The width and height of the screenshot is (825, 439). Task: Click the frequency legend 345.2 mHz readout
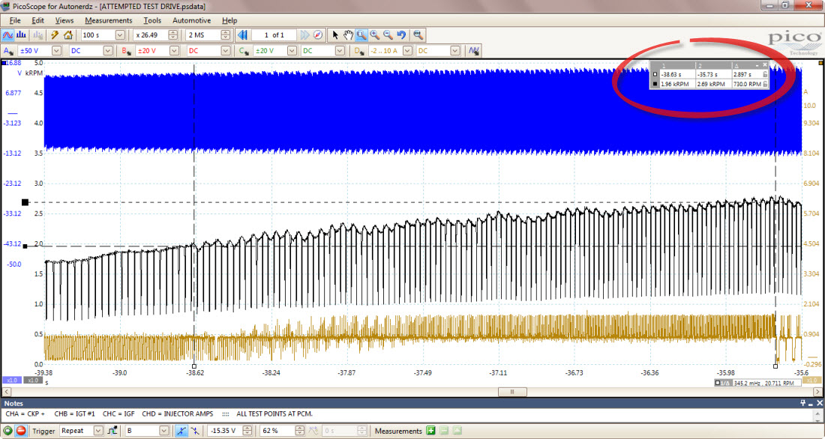[757, 384]
